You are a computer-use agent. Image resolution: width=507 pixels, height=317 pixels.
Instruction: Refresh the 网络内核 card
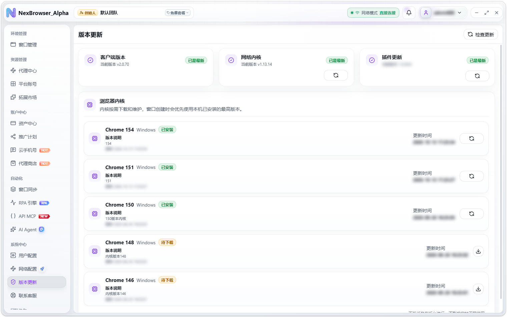(336, 75)
